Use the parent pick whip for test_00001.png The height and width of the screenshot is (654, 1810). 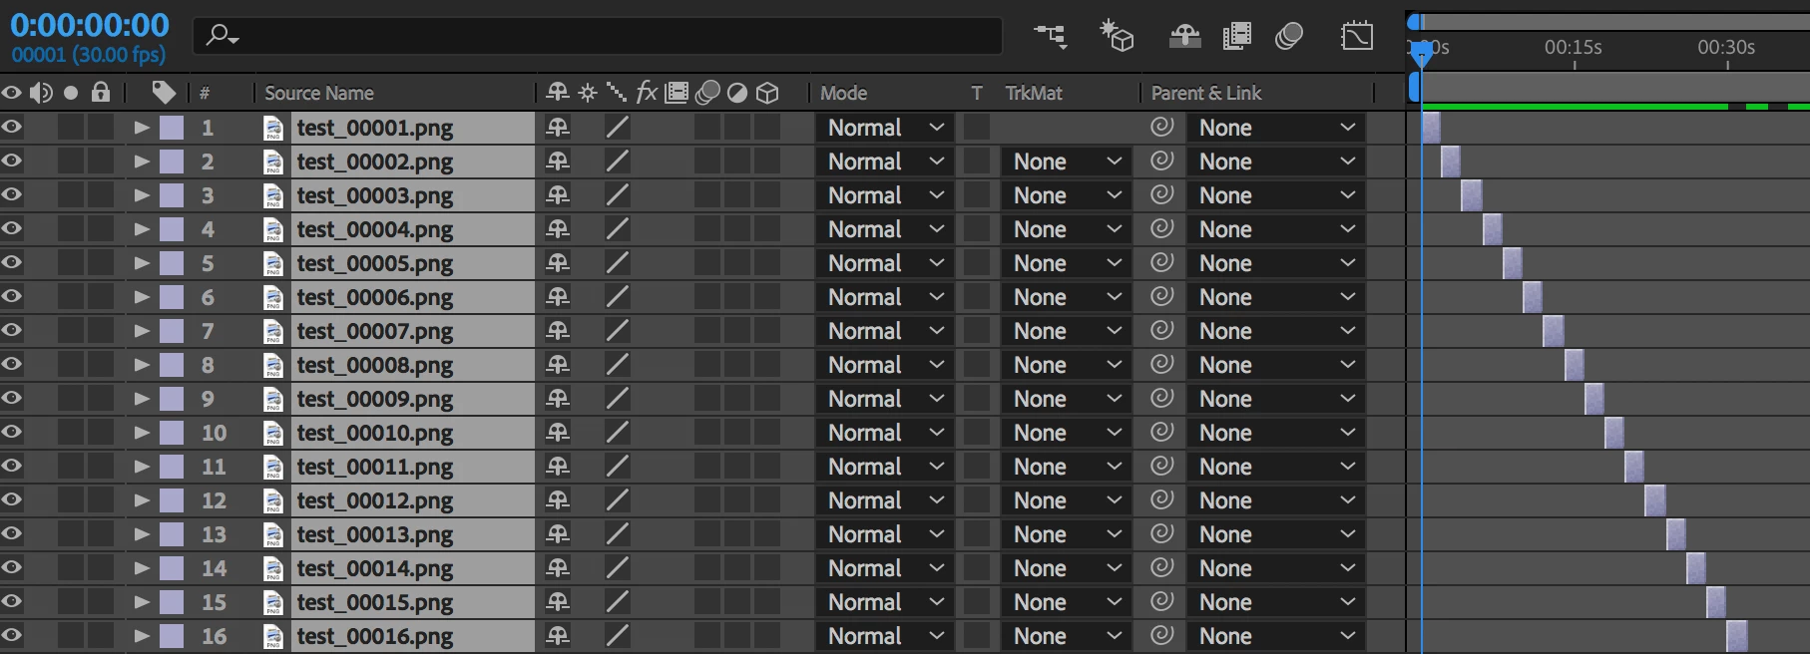[1161, 127]
